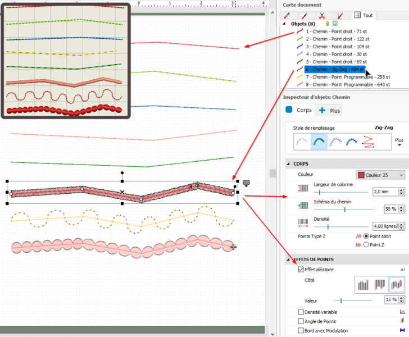Screen dimensions: 409x337
Task: Click the Schéma du chemin slider
Action: coord(344,210)
